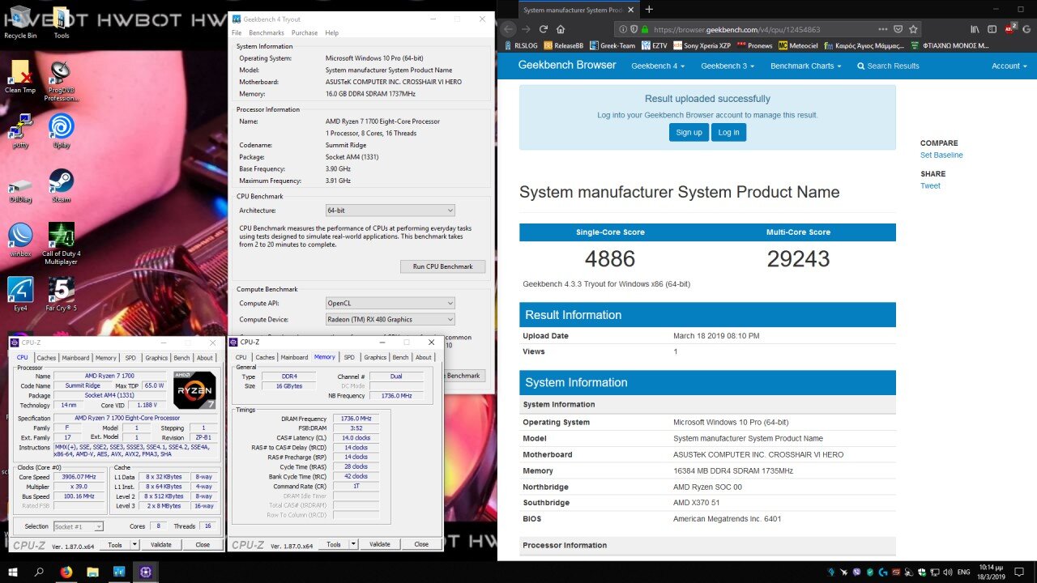Open Geekbench Purchase menu

point(305,33)
